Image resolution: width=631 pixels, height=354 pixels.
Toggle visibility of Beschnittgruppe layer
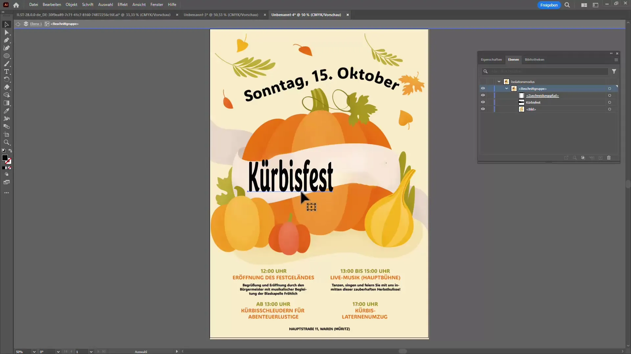483,88
